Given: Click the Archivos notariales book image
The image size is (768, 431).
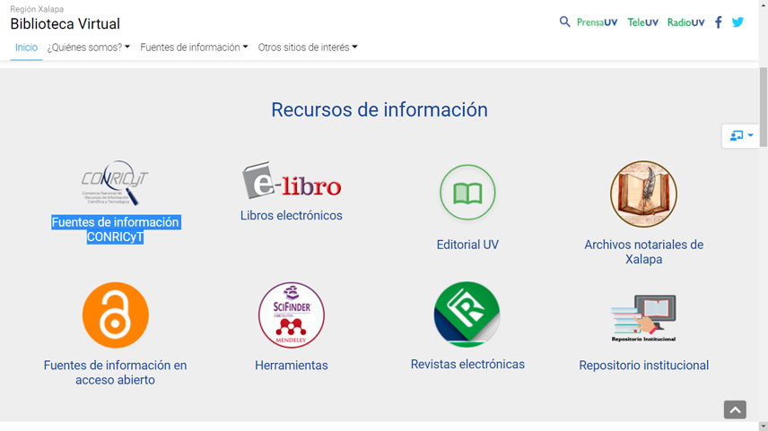Looking at the screenshot, I should point(643,194).
